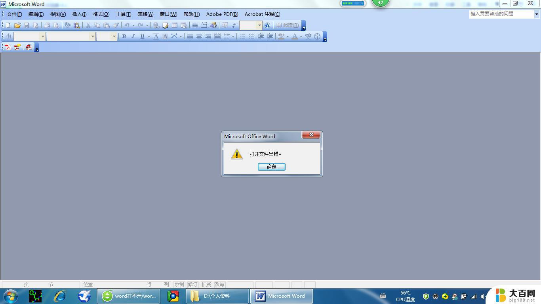Toggle Bold formatting

[124, 36]
